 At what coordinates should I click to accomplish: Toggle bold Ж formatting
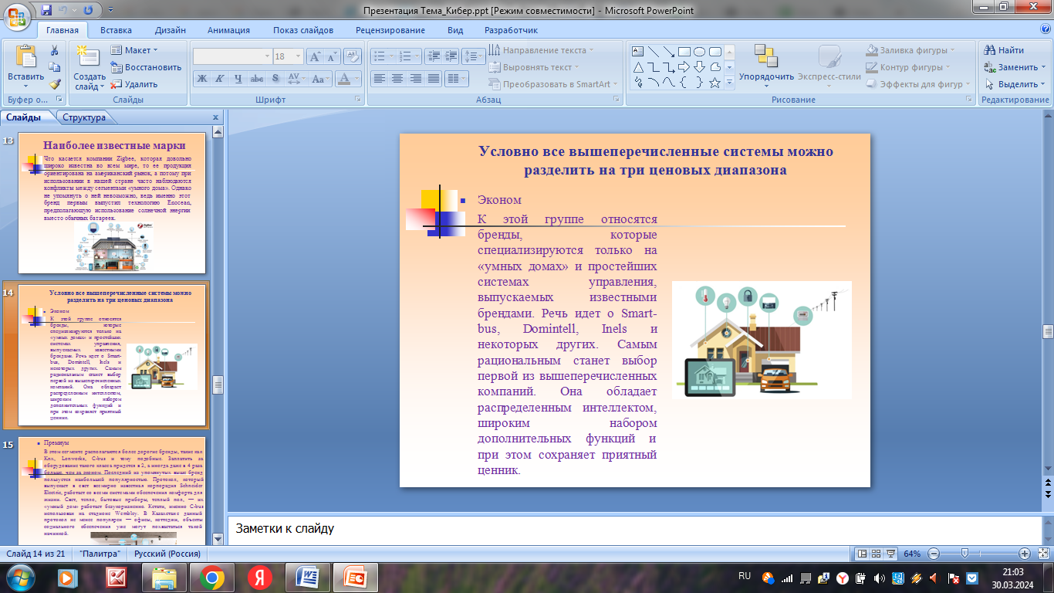tap(202, 78)
